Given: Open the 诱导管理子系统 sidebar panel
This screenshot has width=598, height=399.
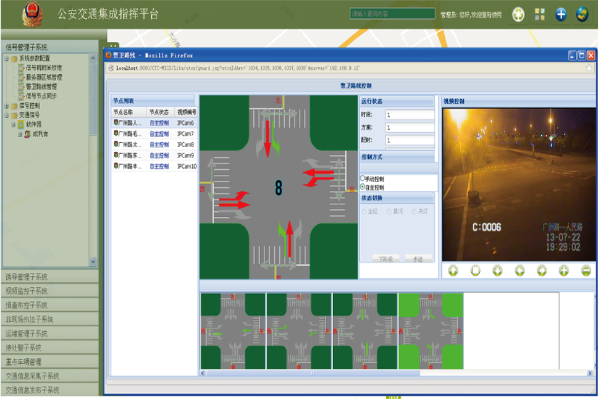Looking at the screenshot, I should pyautogui.click(x=49, y=277).
